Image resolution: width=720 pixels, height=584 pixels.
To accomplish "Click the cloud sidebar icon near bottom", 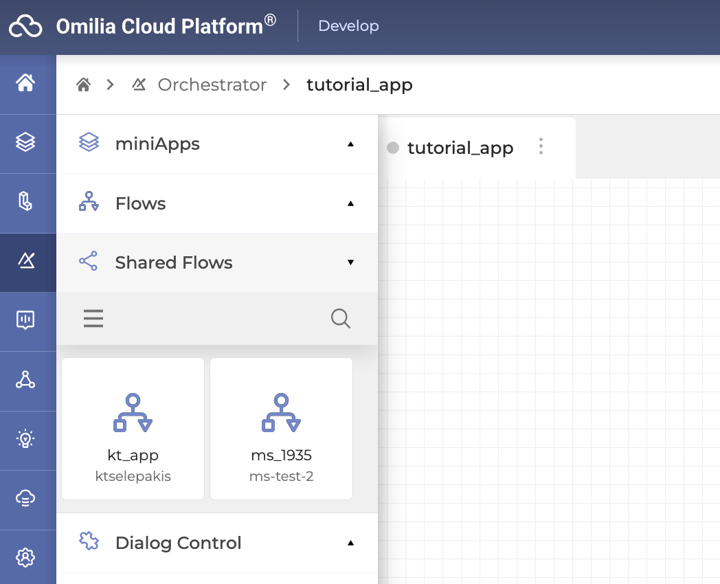I will point(25,498).
